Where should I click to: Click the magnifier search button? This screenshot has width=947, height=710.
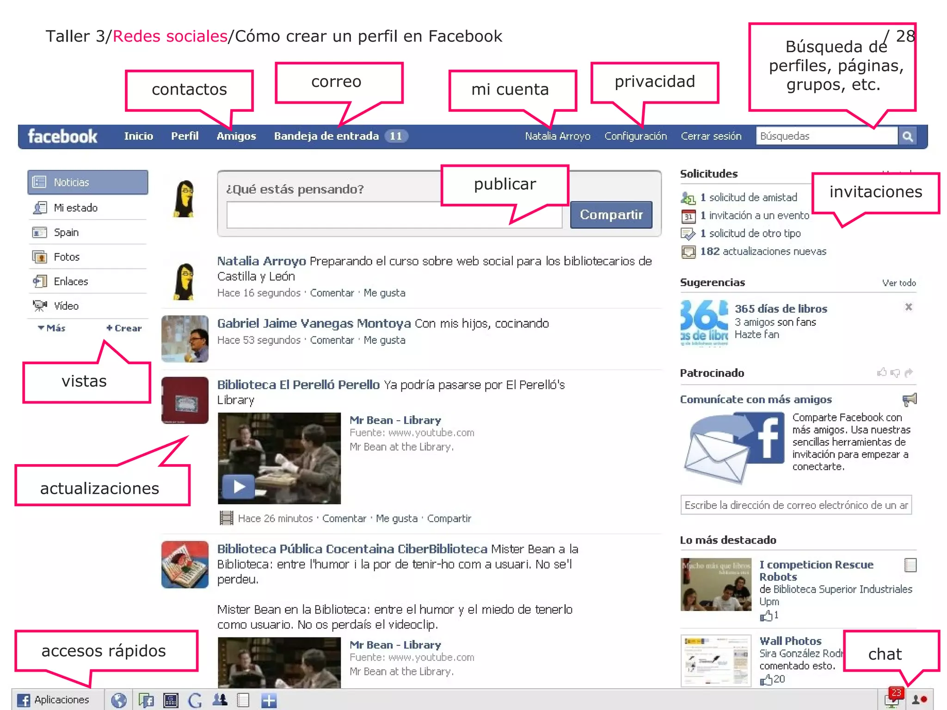click(907, 136)
